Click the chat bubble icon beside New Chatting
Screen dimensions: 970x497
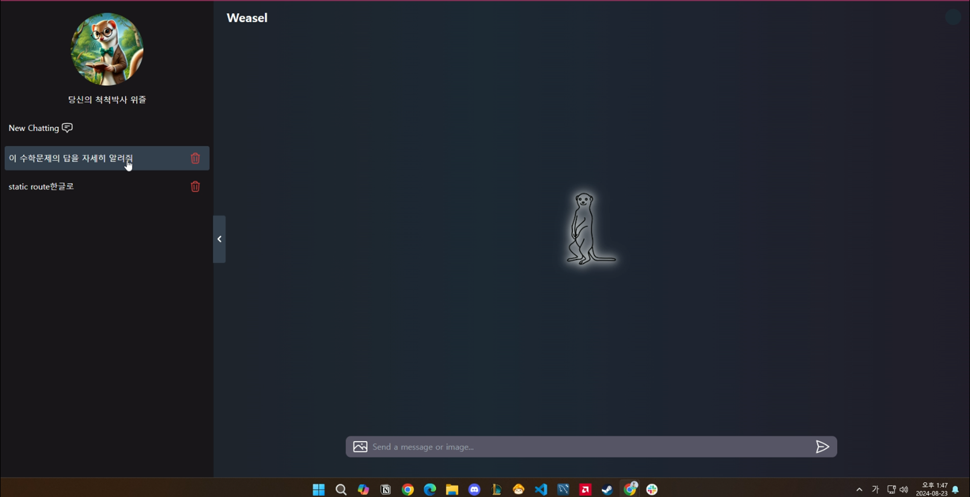[x=67, y=128]
